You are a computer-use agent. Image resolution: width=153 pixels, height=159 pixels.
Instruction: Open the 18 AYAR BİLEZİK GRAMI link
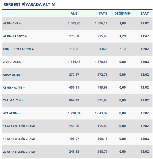[x=19, y=139]
